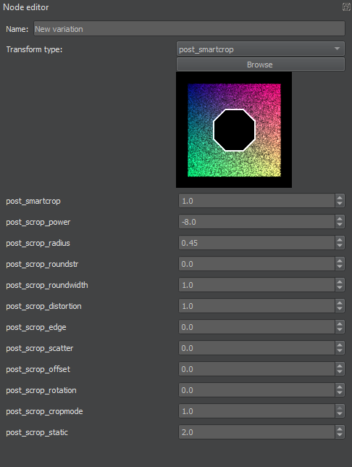352x467 pixels.
Task: Click the post_scrop_roundstr value field
Action: 257,264
